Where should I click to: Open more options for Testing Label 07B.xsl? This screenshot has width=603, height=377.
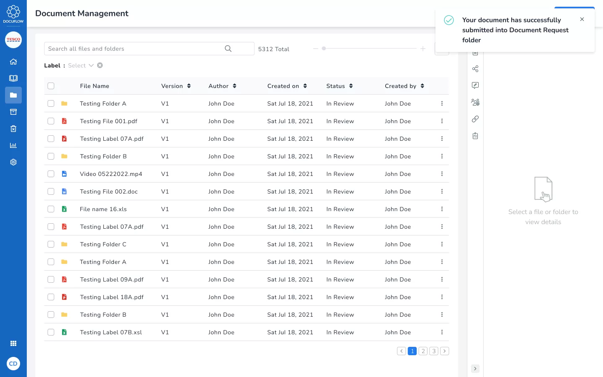coord(442,332)
